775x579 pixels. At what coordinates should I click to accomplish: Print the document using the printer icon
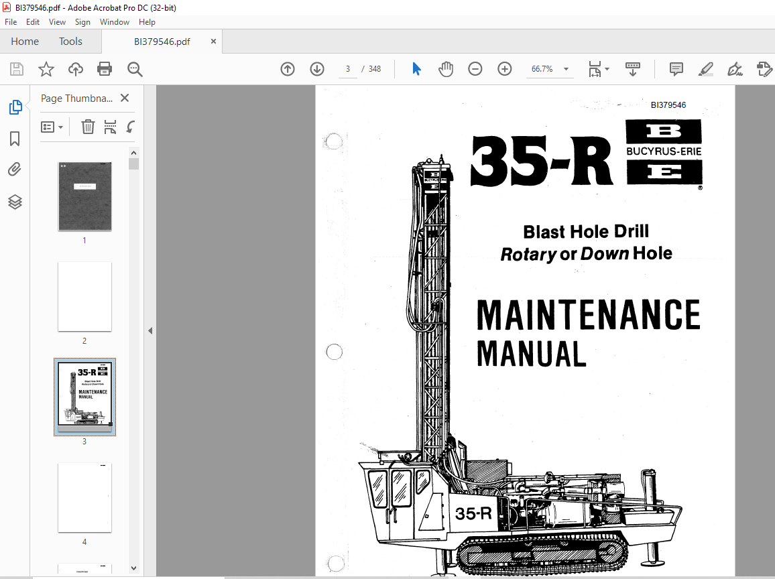[x=105, y=69]
